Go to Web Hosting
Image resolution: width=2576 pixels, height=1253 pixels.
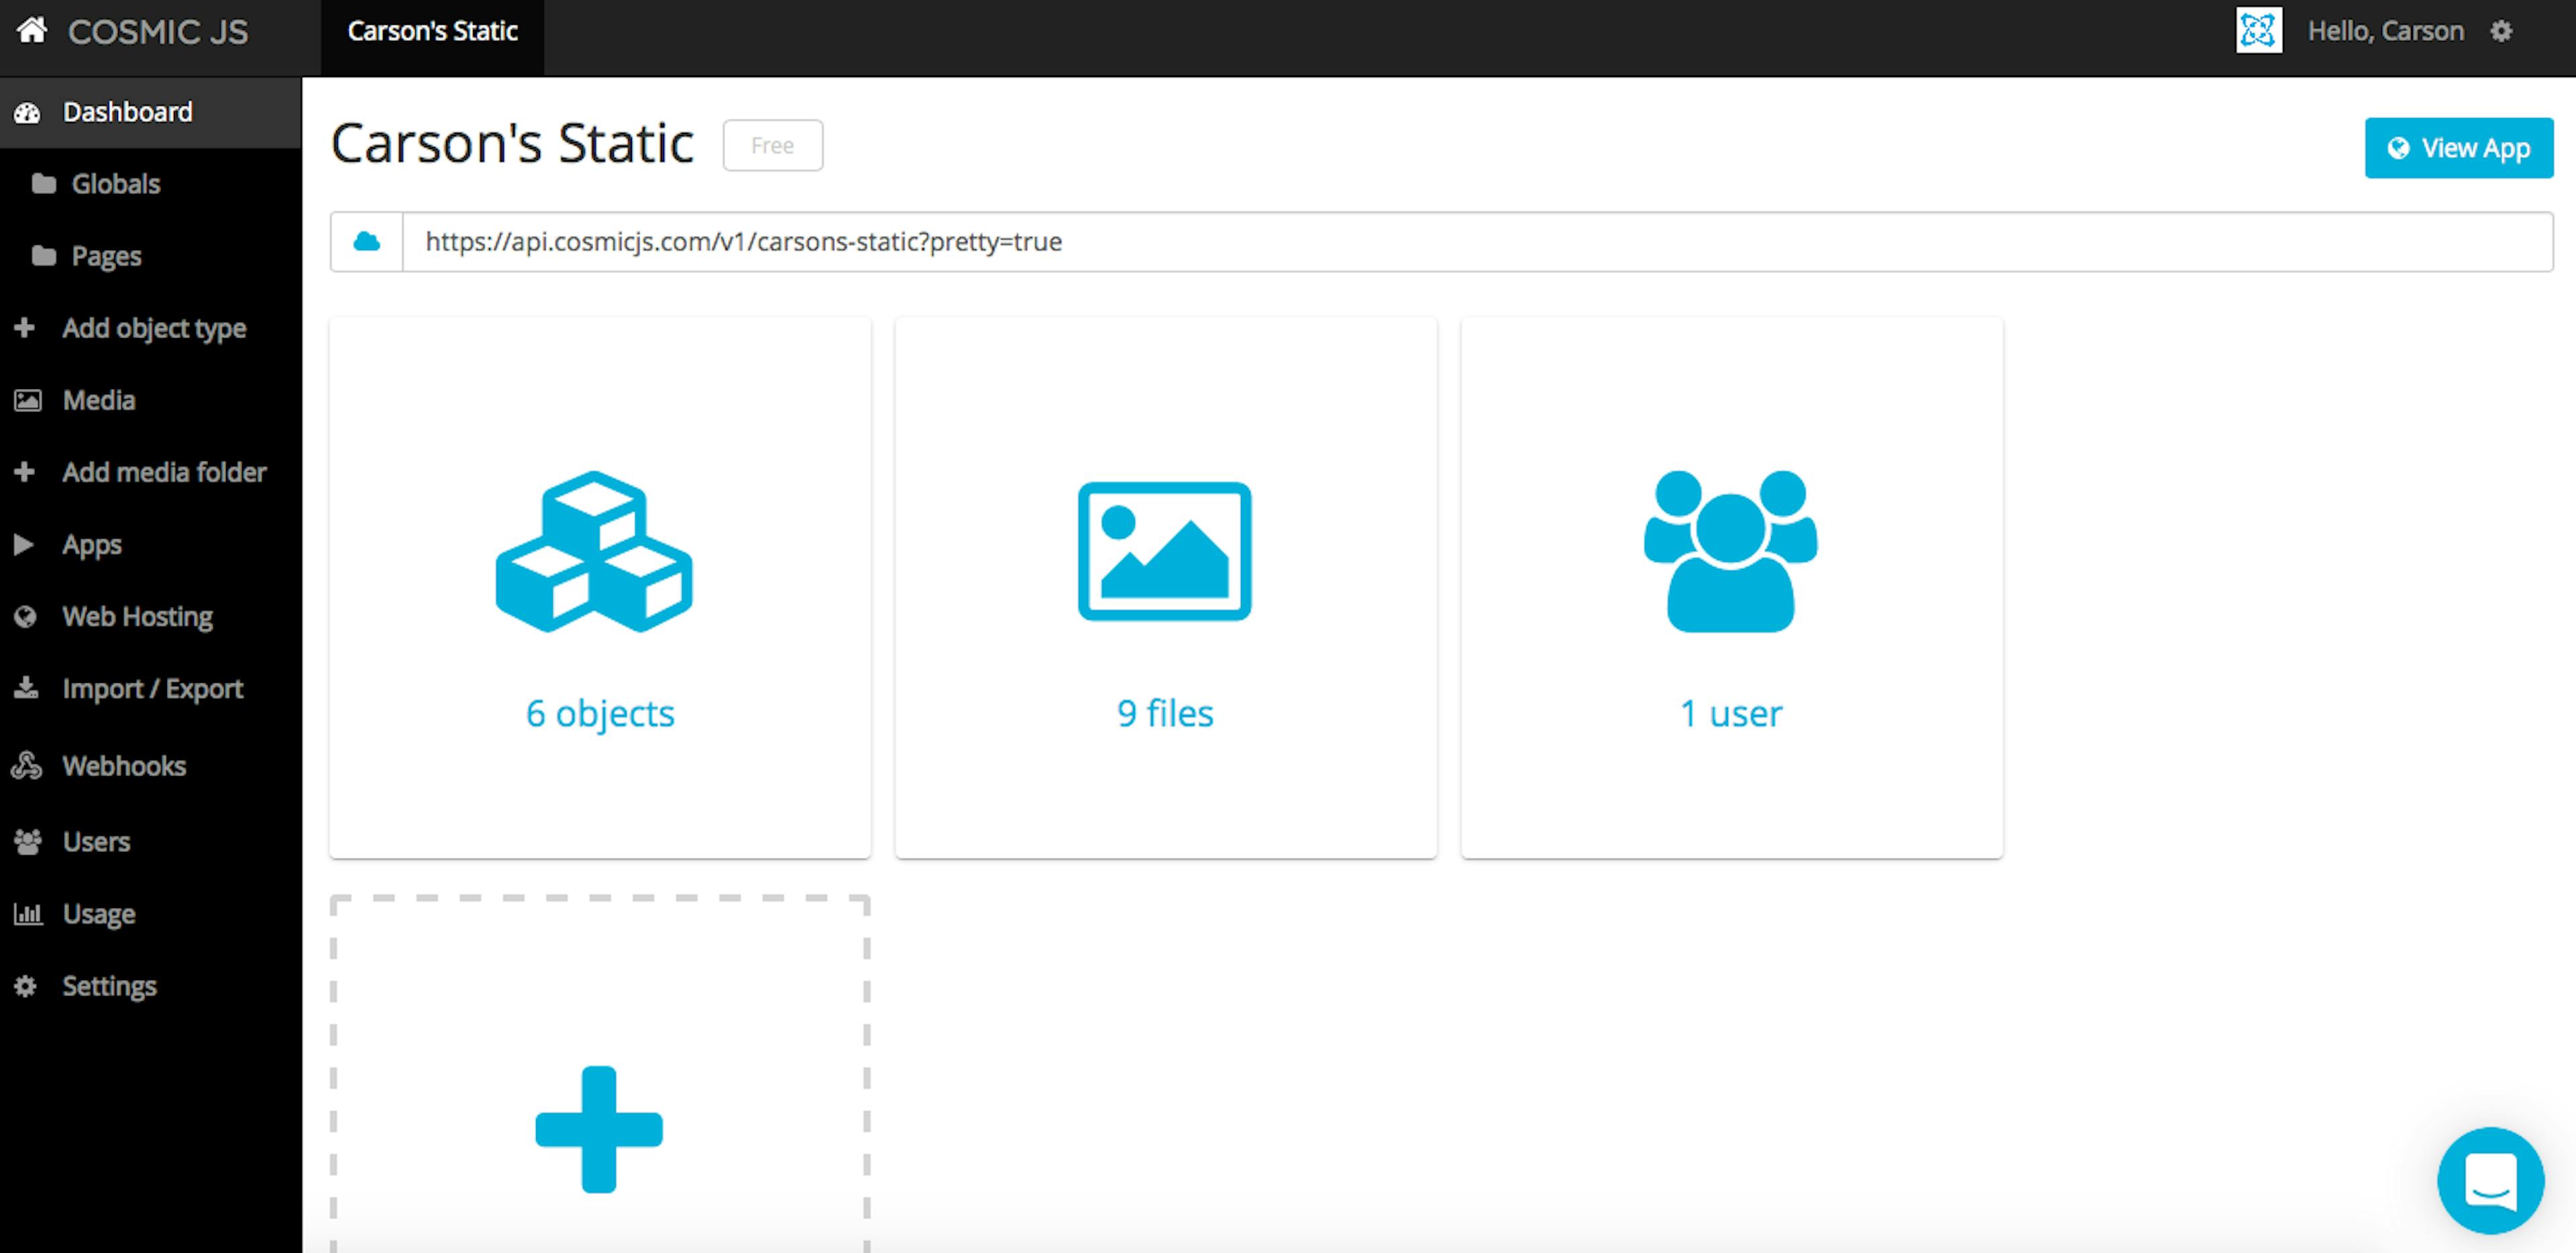coord(137,617)
